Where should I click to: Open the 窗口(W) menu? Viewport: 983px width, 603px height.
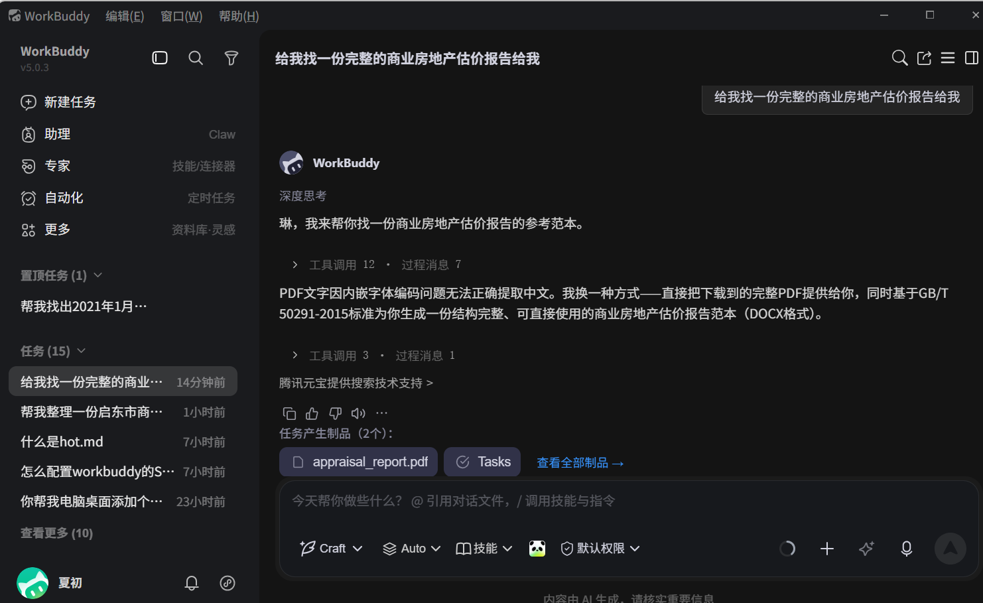point(182,16)
